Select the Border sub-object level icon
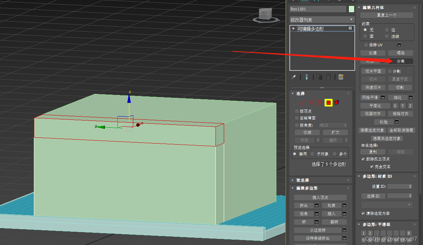 click(x=319, y=103)
